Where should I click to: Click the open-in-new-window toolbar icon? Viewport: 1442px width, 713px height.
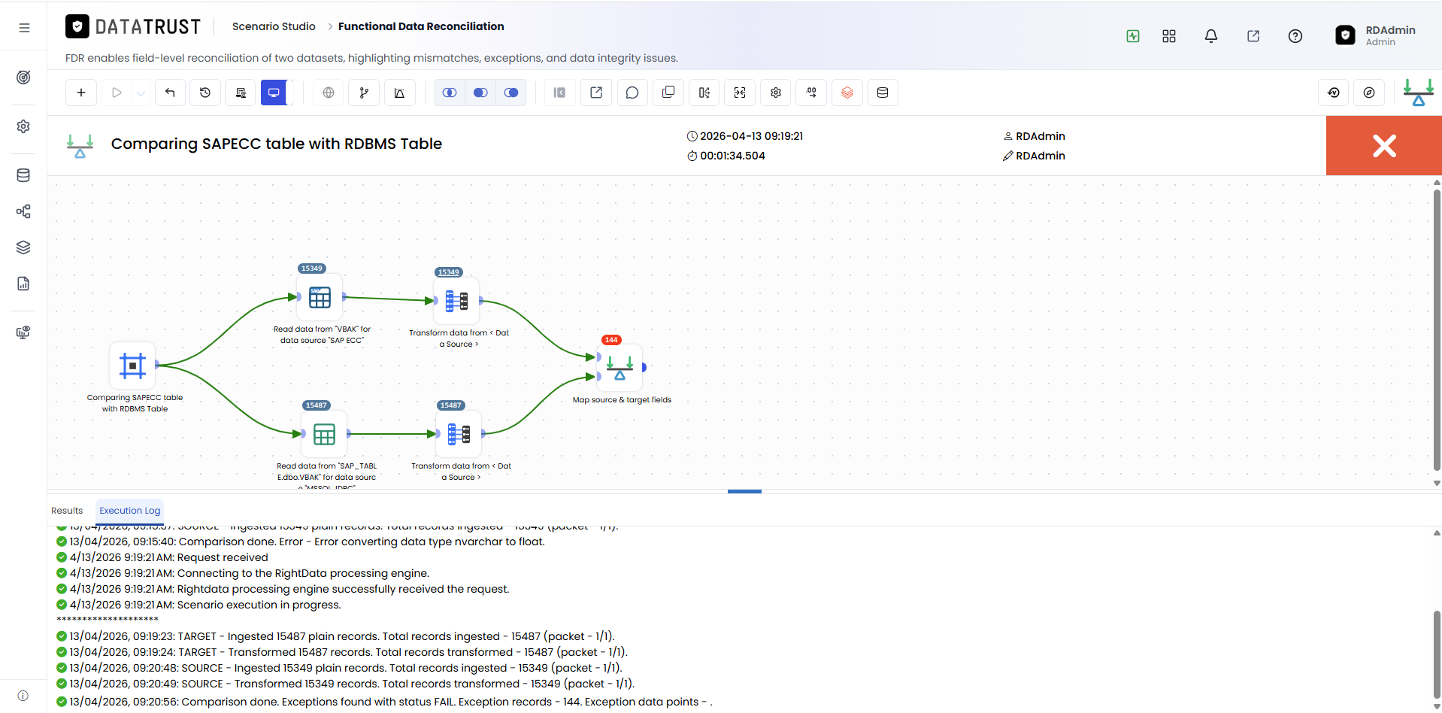[x=596, y=93]
